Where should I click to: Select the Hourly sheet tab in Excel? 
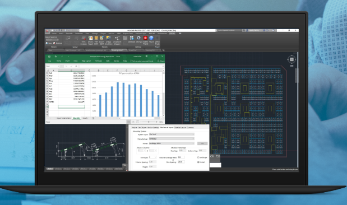pyautogui.click(x=85, y=118)
